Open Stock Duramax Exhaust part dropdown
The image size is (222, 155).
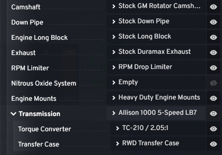(x=156, y=52)
